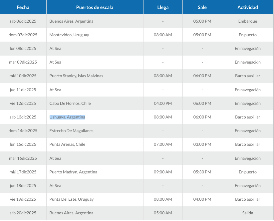Click Punta Del Este, Uruguay port
Viewport: 274px width, 221px height.
72,199
